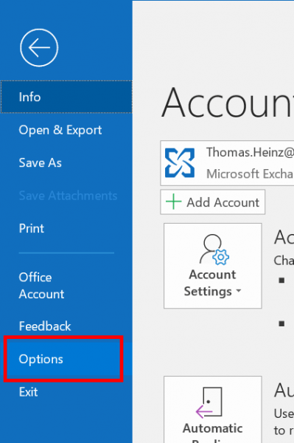Select the Info tab

[66, 97]
